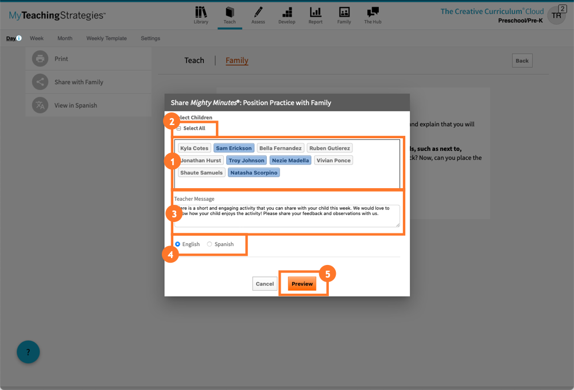Select the English radio button
This screenshot has height=390, width=574.
point(178,244)
